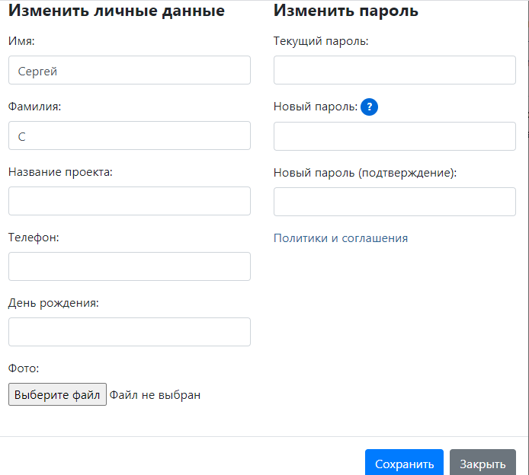Click the Телефон: label
The image size is (529, 475).
tap(34, 237)
